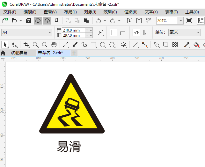Select the Pick tool arrow
Viewport: 205px width, 167px height.
5,45
